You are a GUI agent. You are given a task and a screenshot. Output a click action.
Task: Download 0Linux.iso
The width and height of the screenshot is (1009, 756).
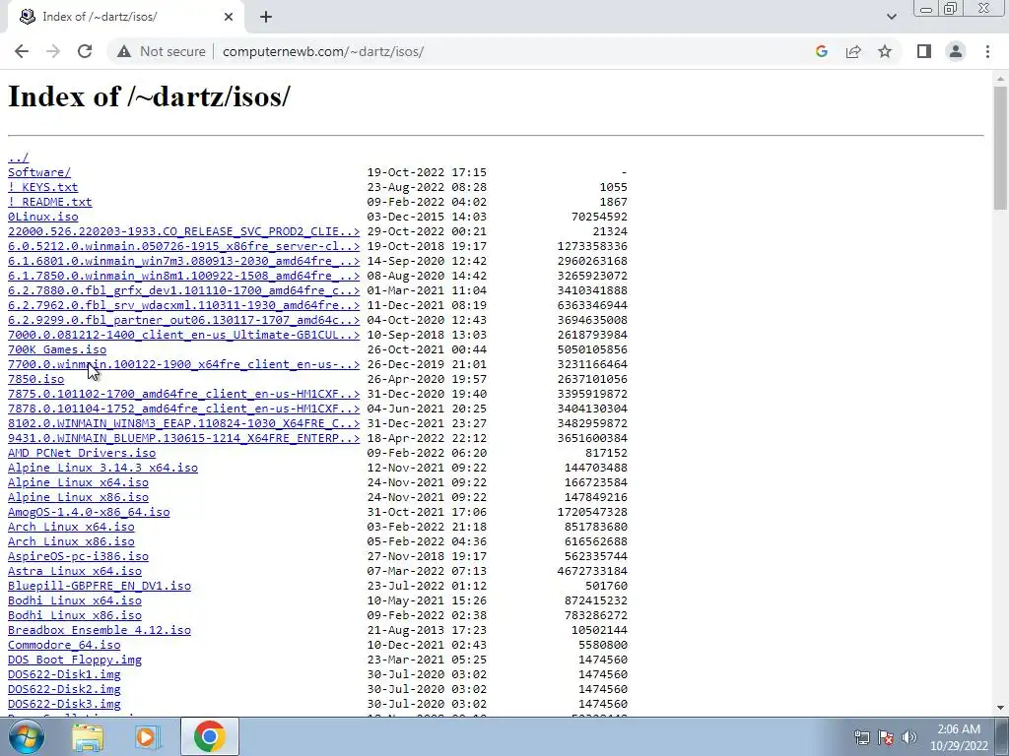click(42, 217)
